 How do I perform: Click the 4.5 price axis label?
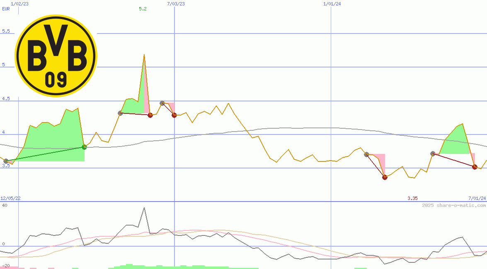(x=6, y=98)
